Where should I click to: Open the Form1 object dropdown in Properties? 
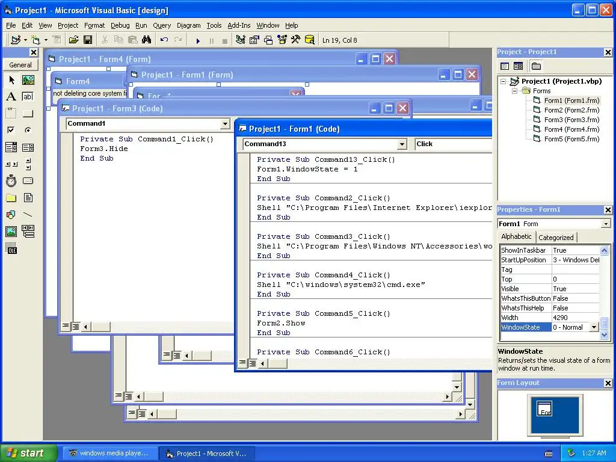pyautogui.click(x=606, y=224)
